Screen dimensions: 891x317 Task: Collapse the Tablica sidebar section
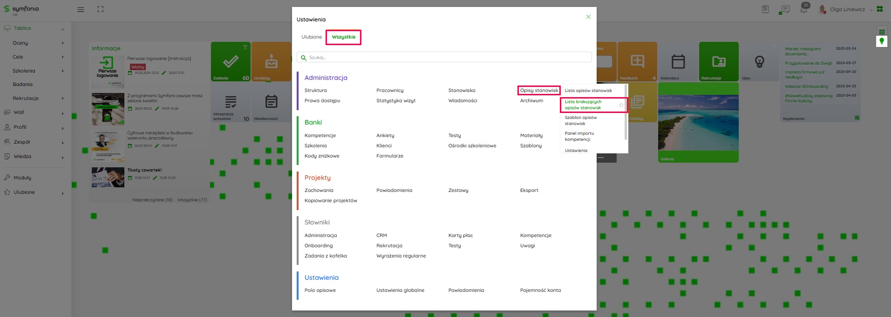click(x=62, y=29)
